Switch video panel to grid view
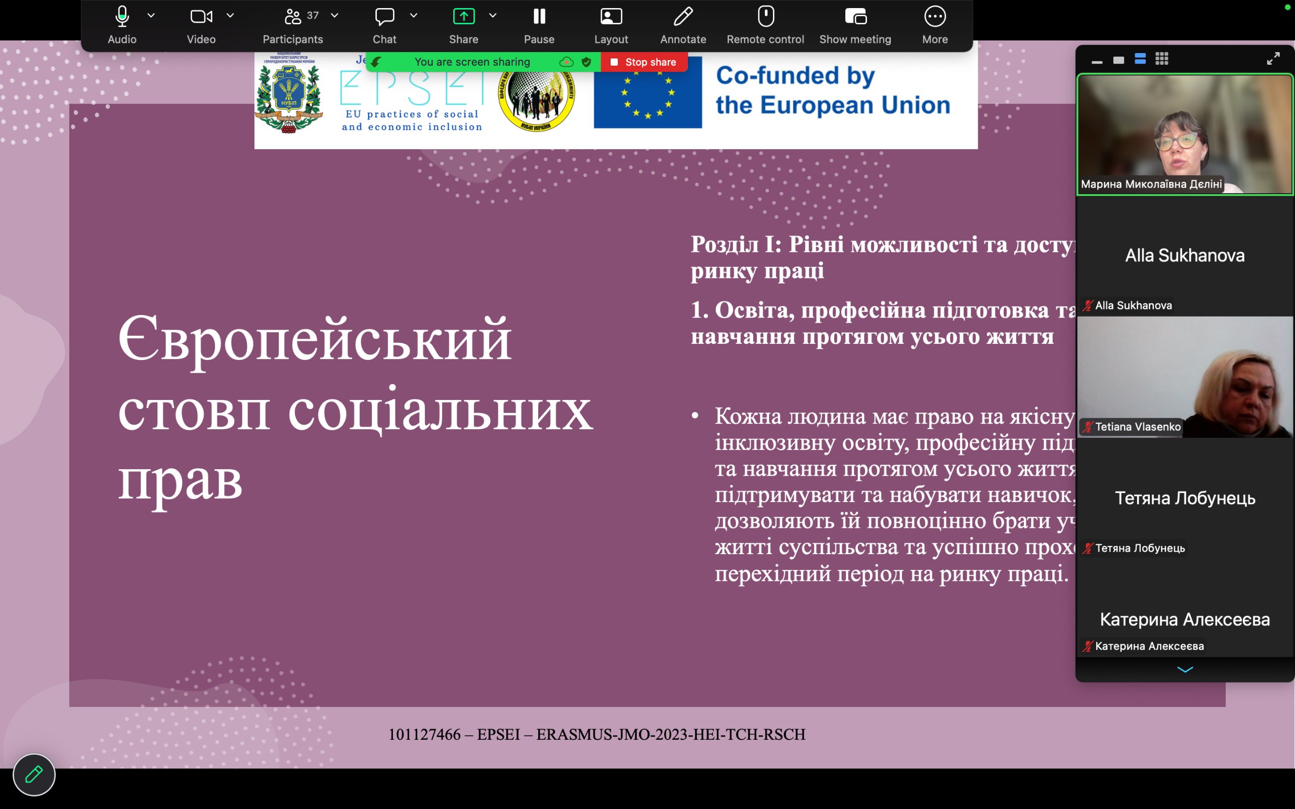The image size is (1295, 809). (x=1162, y=59)
